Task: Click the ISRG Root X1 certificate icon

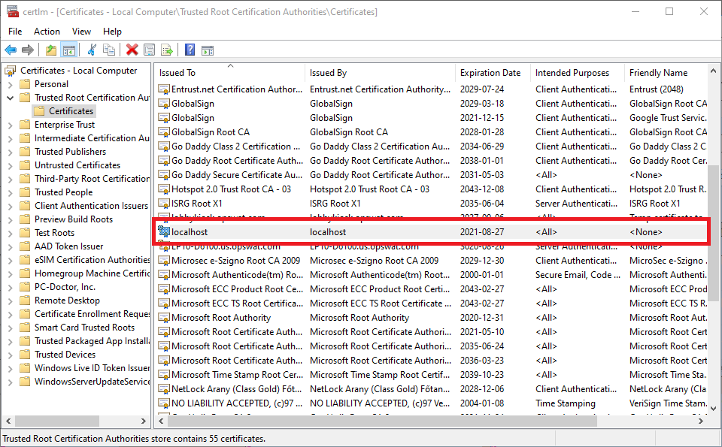Action: tap(163, 204)
